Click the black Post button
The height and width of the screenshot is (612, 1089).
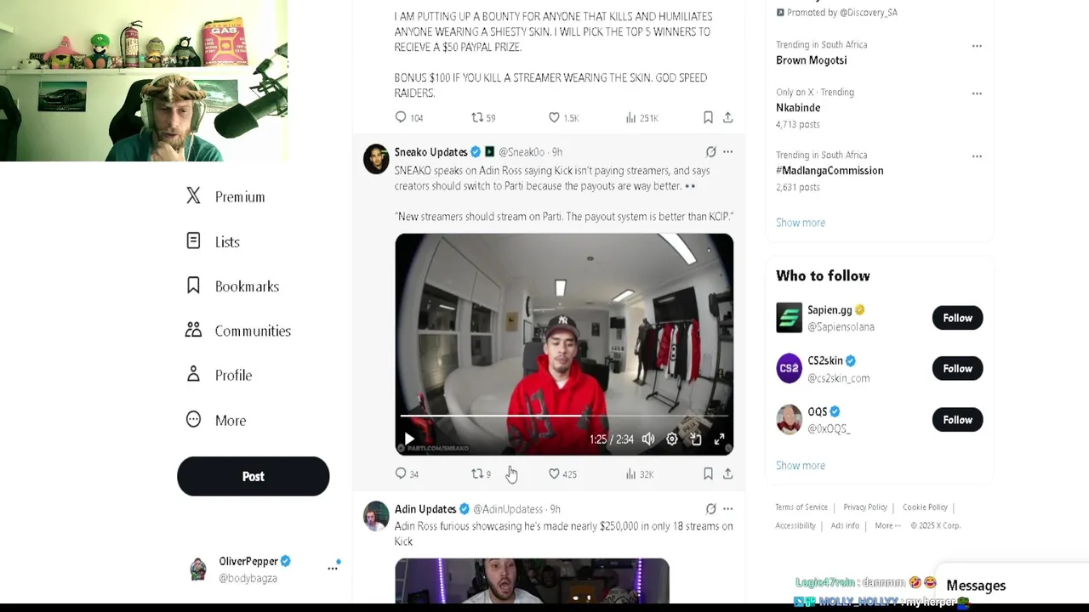coord(253,477)
